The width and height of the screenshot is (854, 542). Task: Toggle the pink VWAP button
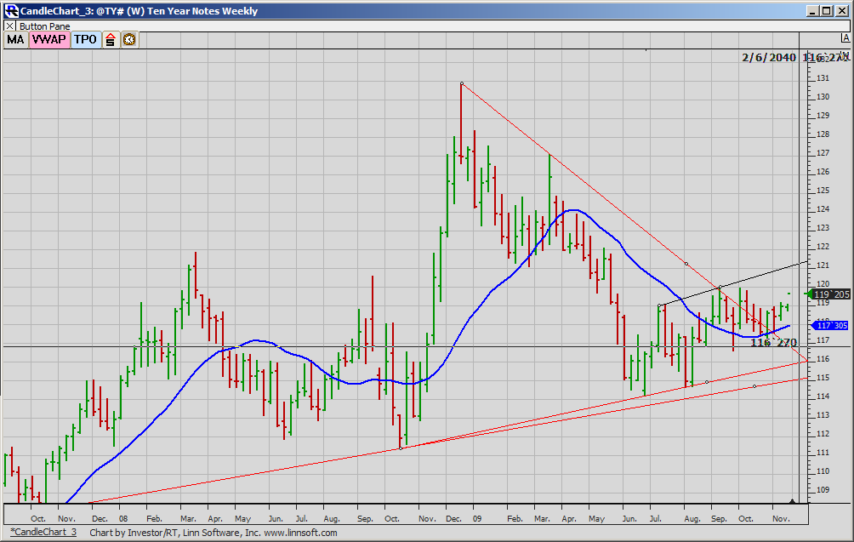48,40
